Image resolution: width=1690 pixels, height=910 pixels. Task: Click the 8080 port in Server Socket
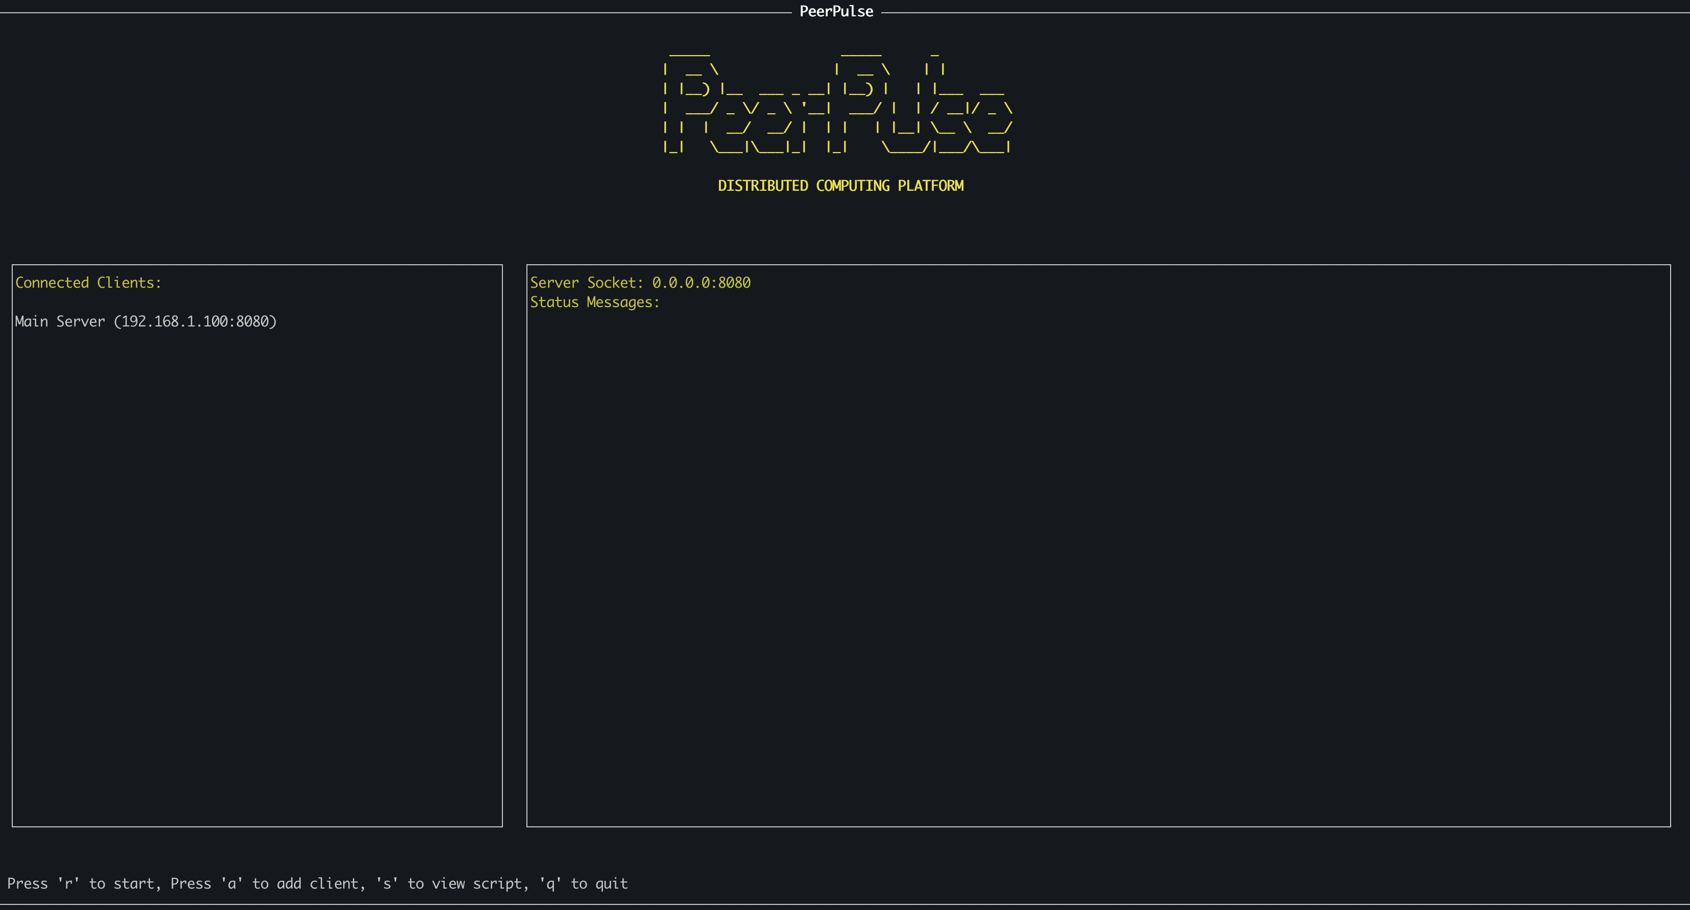(734, 283)
